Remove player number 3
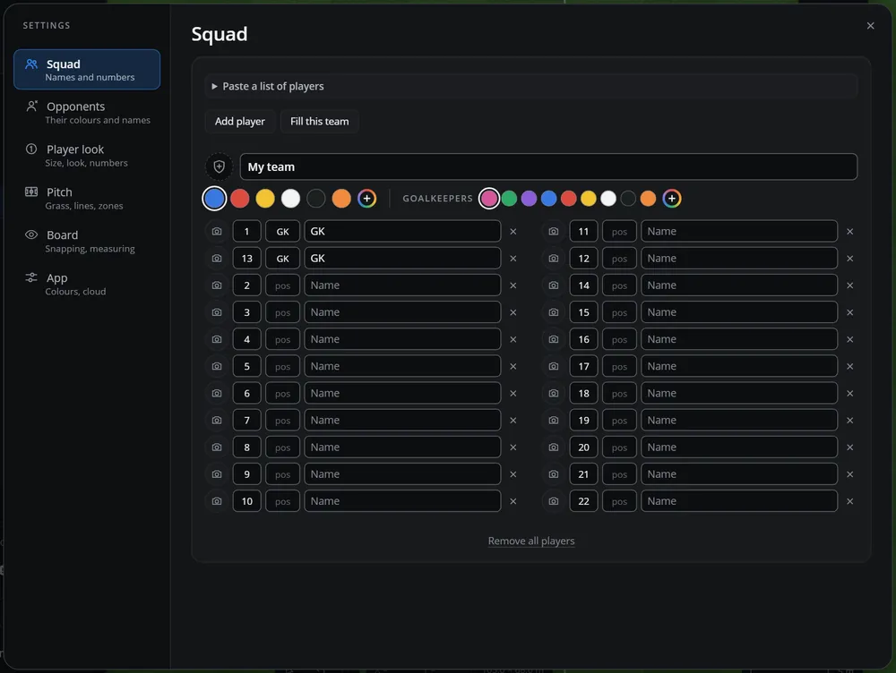Viewport: 896px width, 673px height. point(513,312)
